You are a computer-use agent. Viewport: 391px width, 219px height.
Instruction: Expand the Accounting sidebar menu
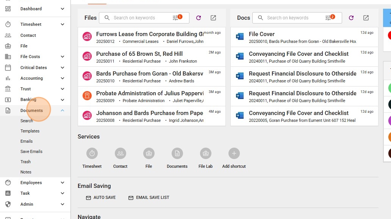pyautogui.click(x=63, y=78)
